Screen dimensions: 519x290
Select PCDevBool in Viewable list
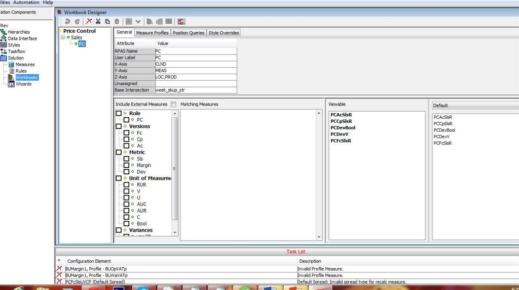[343, 128]
